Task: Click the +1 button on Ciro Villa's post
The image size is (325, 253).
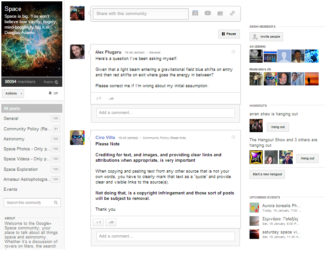Action: pos(99,223)
